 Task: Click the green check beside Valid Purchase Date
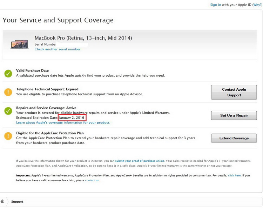tap(8, 73)
